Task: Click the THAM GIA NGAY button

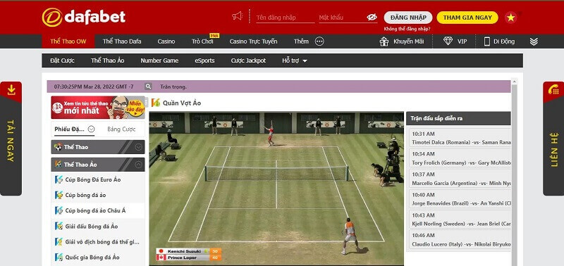Action: [467, 18]
